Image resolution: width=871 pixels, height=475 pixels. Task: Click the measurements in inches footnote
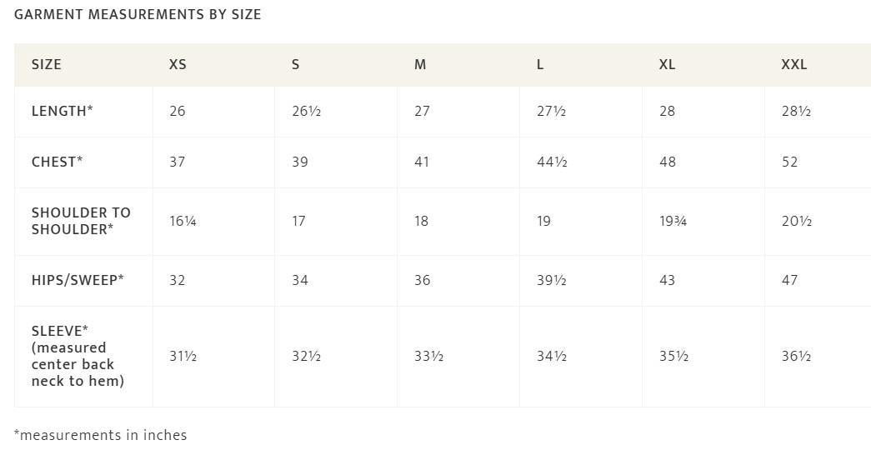pyautogui.click(x=101, y=435)
